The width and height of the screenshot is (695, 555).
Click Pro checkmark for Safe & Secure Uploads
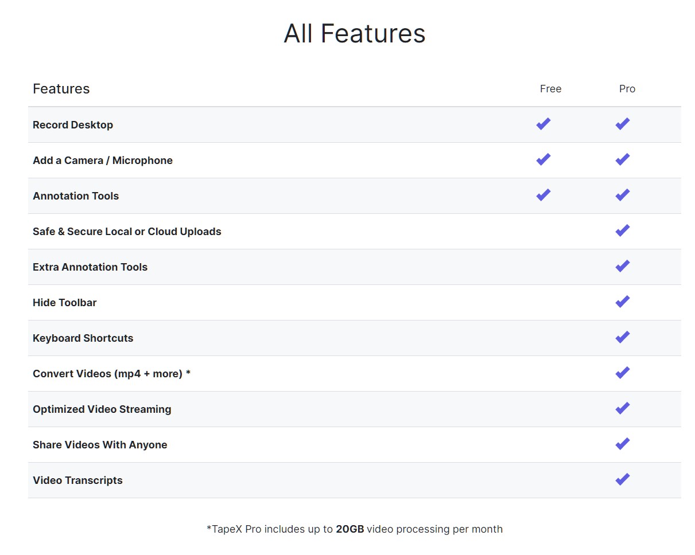pyautogui.click(x=622, y=230)
